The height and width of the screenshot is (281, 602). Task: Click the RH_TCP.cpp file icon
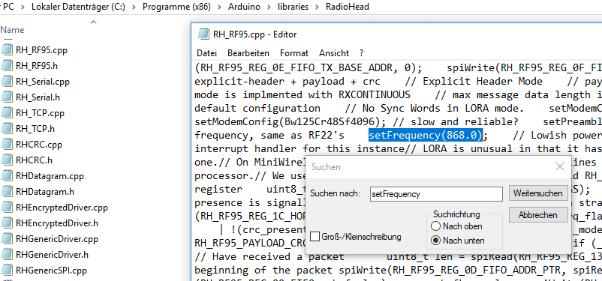tap(7, 113)
